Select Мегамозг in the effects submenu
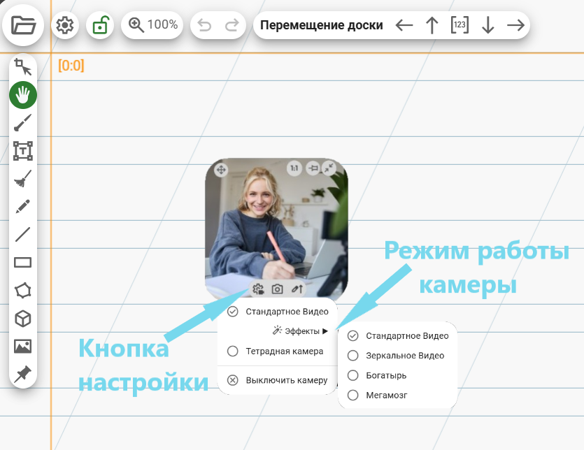Viewport: 584px width, 450px height. 353,395
